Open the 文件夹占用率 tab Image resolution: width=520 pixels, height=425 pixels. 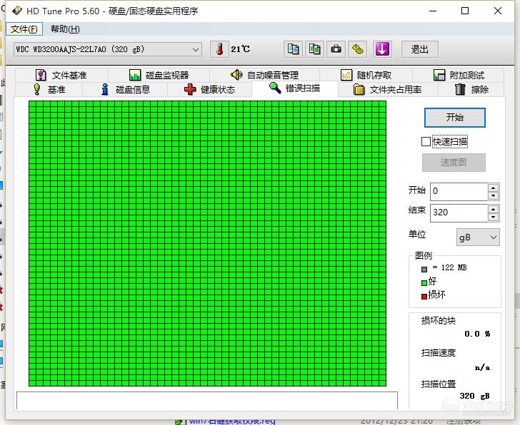[388, 89]
